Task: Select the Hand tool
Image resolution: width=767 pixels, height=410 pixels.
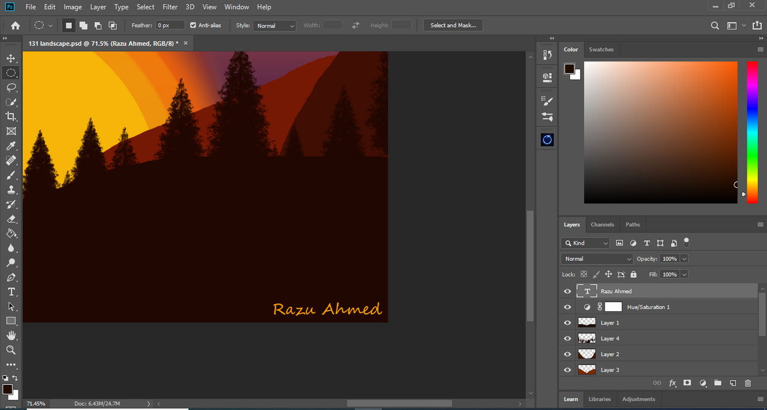Action: [x=11, y=335]
